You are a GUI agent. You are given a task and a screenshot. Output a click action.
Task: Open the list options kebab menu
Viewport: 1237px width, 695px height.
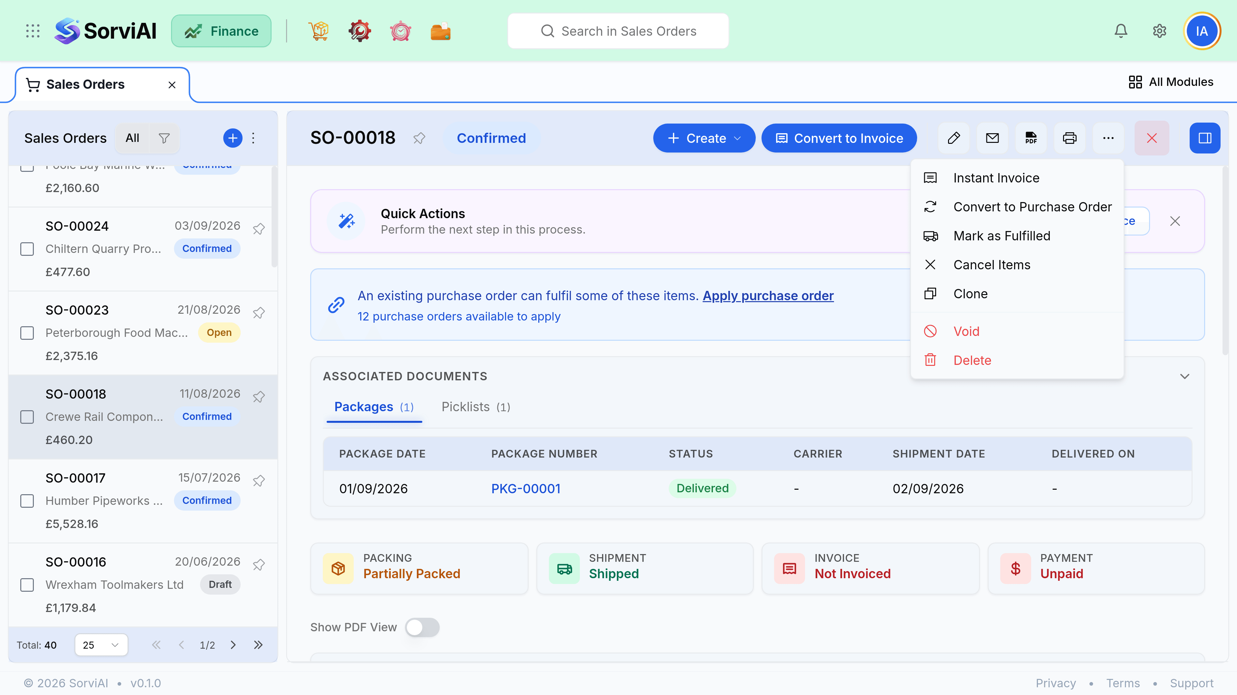pyautogui.click(x=254, y=138)
